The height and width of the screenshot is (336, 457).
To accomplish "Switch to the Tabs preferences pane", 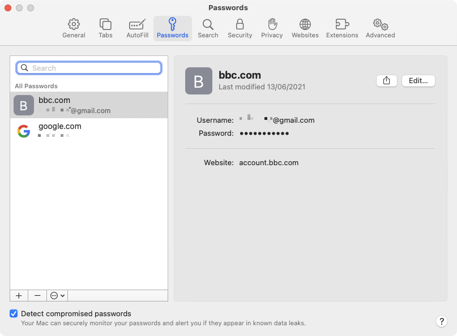I will point(105,28).
